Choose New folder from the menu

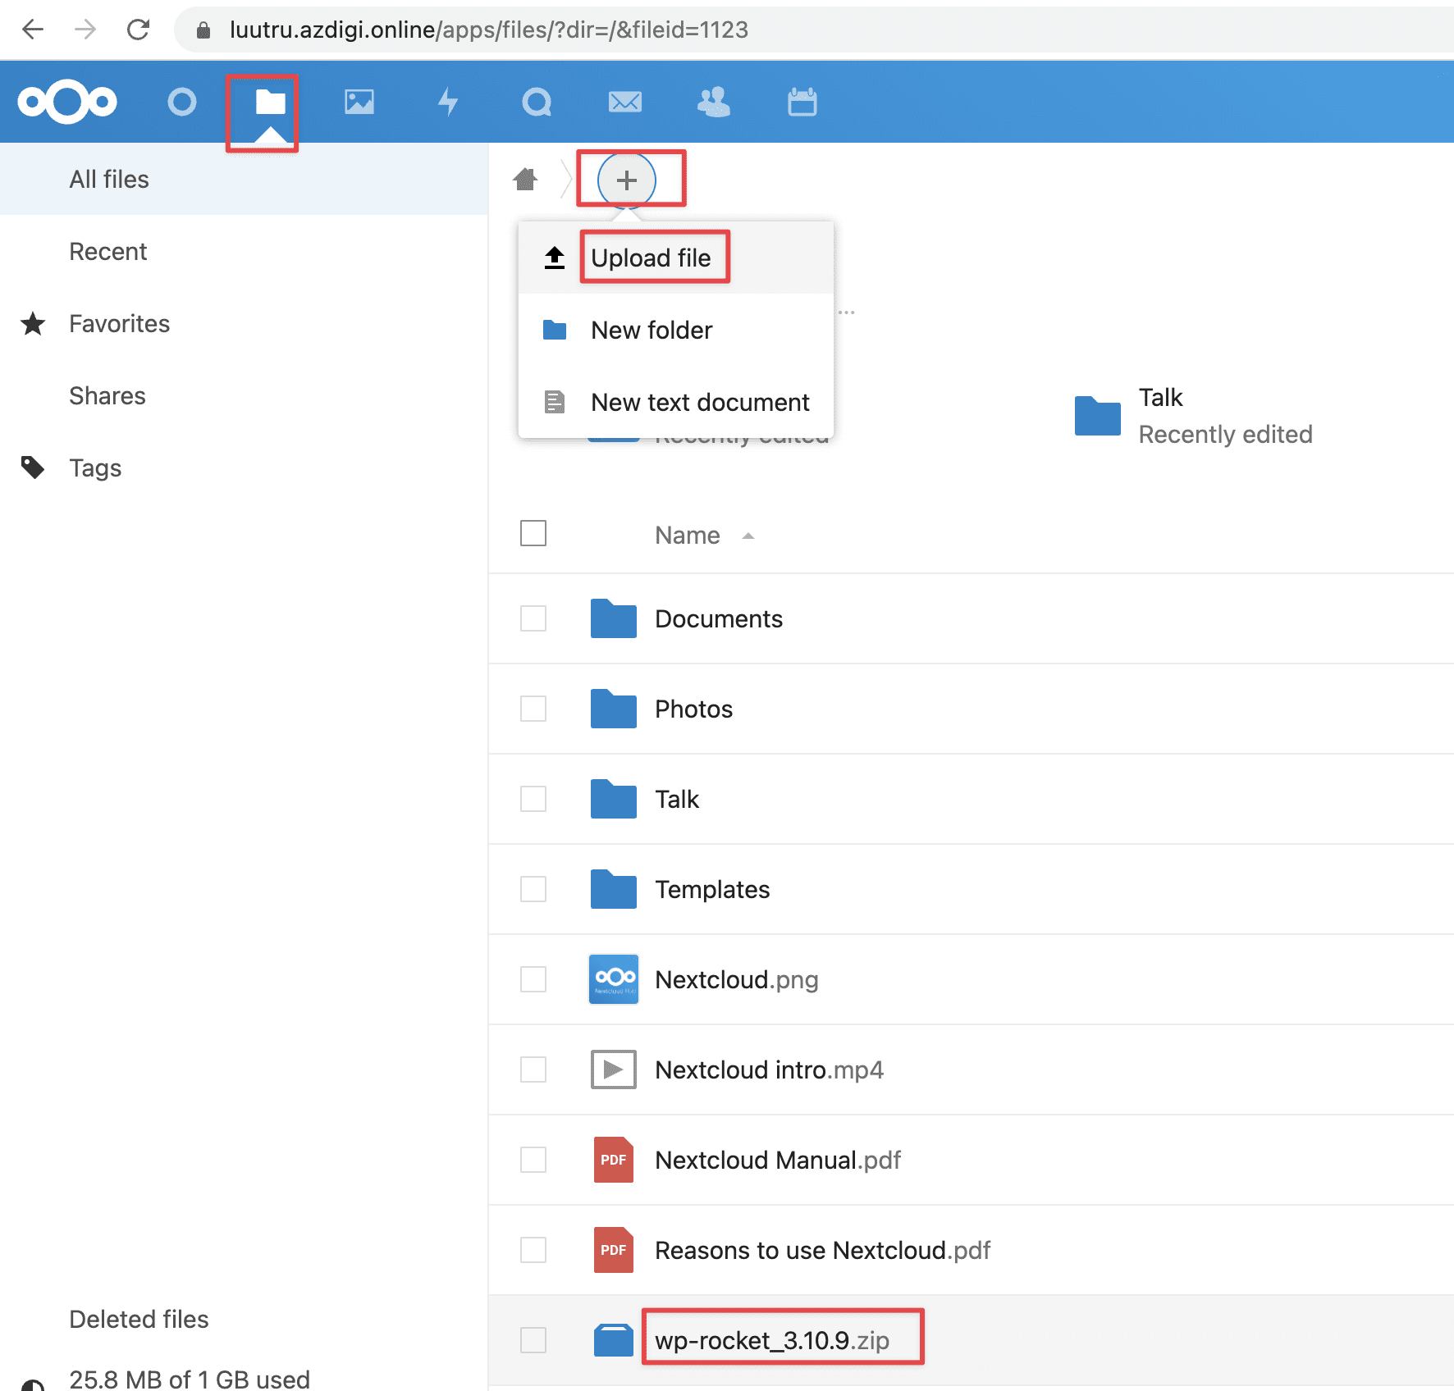pos(652,330)
